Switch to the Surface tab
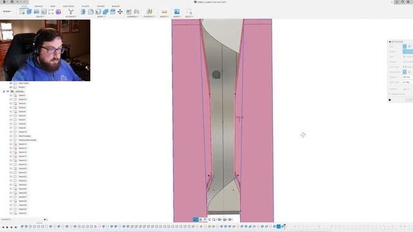Viewport: 413px width, 232px height. [x=39, y=6]
